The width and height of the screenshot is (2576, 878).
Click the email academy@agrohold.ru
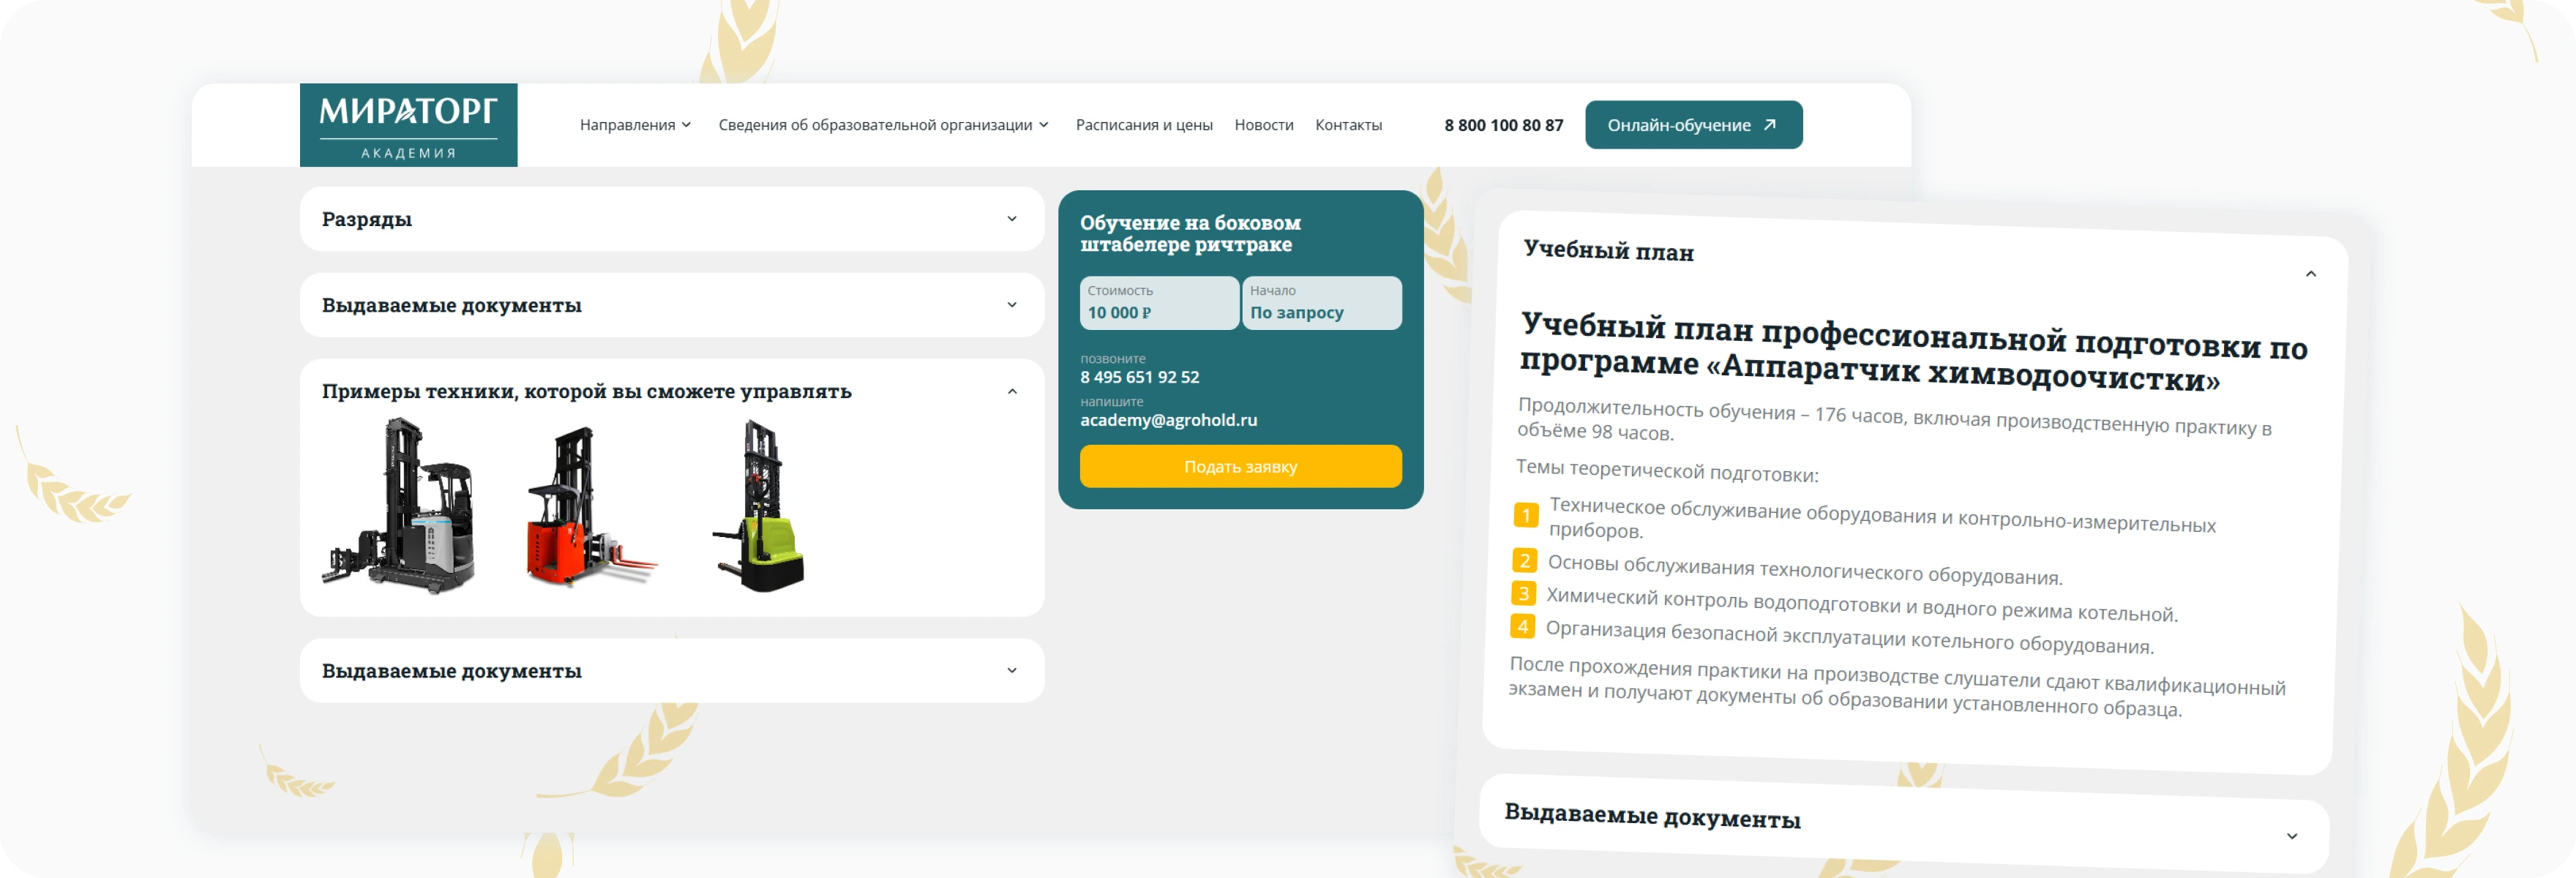point(1168,420)
